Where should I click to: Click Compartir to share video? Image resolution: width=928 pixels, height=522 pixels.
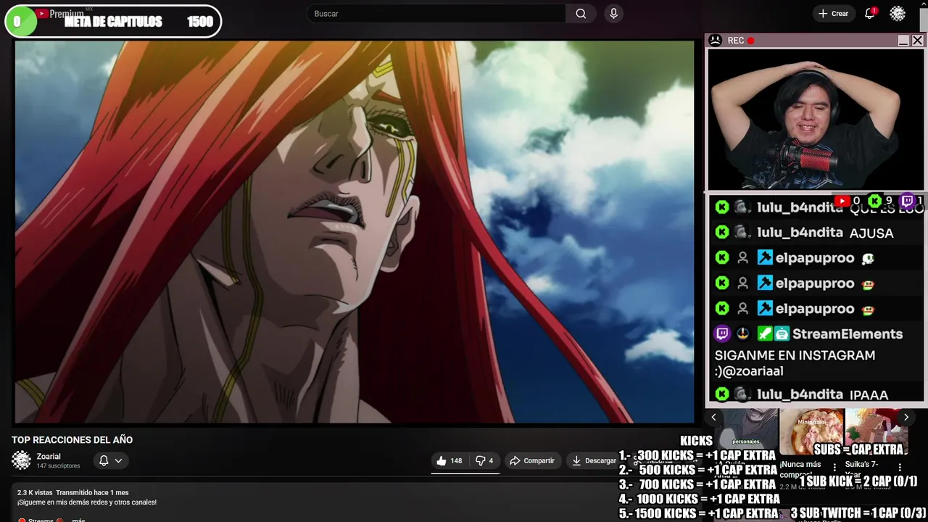point(531,460)
